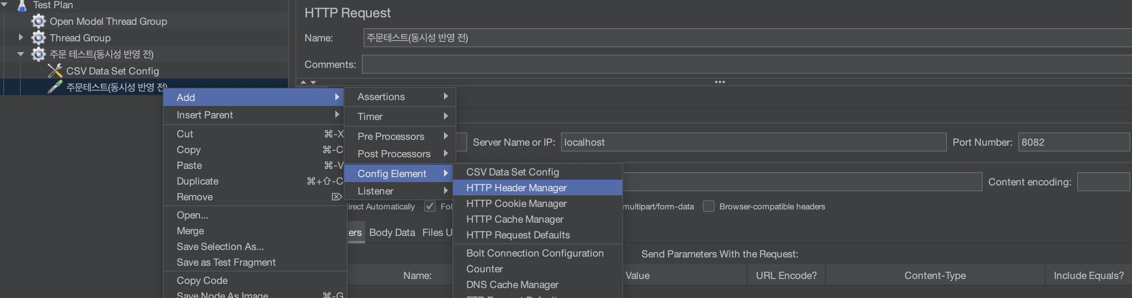This screenshot has width=1132, height=298.
Task: Choose Cut from the context menu
Action: pyautogui.click(x=254, y=134)
